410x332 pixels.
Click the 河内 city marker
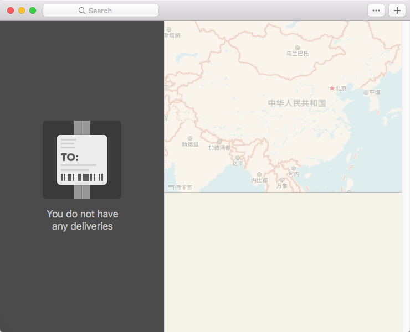click(294, 168)
